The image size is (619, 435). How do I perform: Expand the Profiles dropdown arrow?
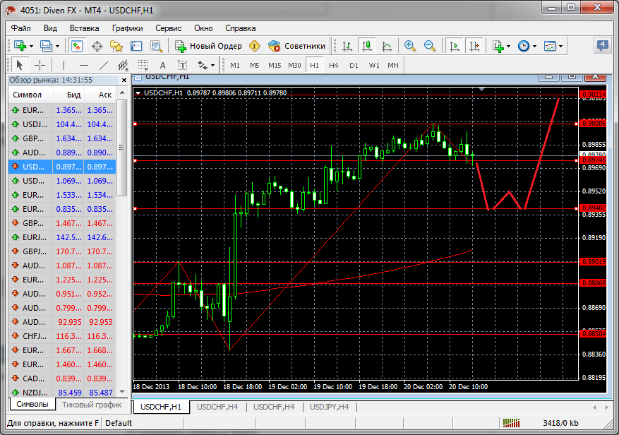(58, 46)
